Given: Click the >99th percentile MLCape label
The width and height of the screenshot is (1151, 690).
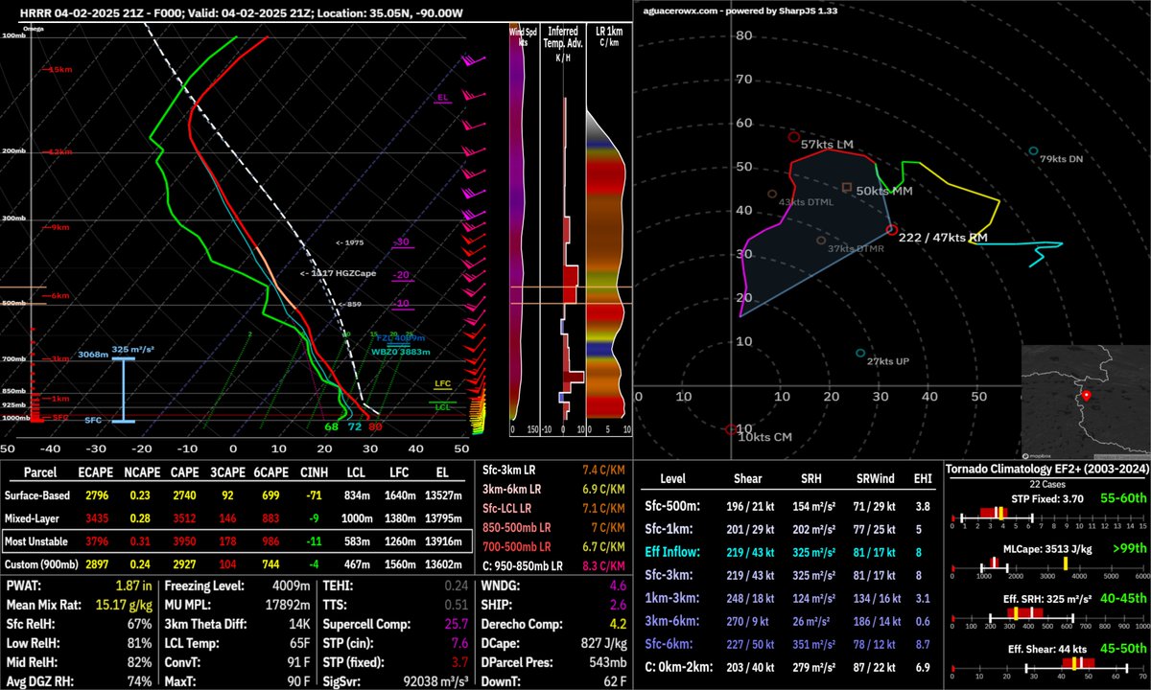Looking at the screenshot, I should click(x=1128, y=548).
